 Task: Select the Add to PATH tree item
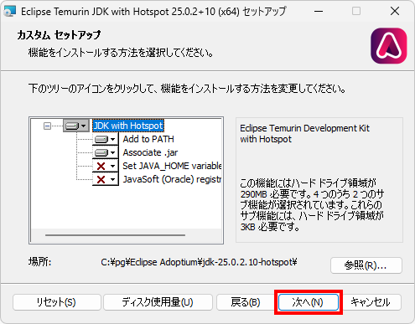tap(148, 139)
